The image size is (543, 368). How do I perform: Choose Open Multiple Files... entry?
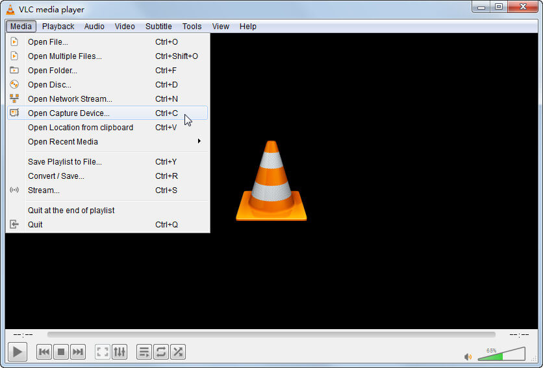[107, 56]
